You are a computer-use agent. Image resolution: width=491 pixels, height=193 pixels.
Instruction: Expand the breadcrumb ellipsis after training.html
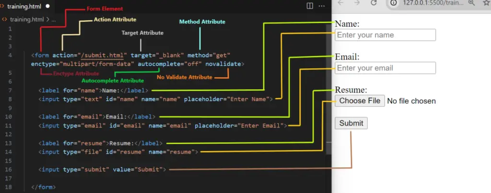[x=53, y=20]
